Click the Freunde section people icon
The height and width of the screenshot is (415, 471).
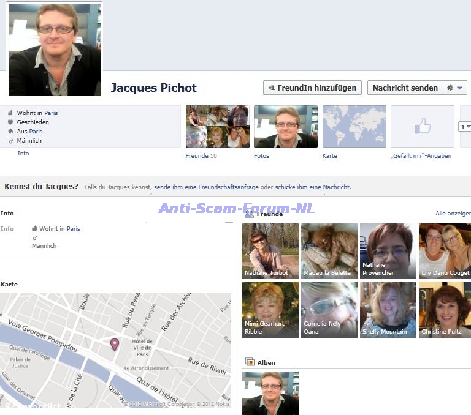249,214
